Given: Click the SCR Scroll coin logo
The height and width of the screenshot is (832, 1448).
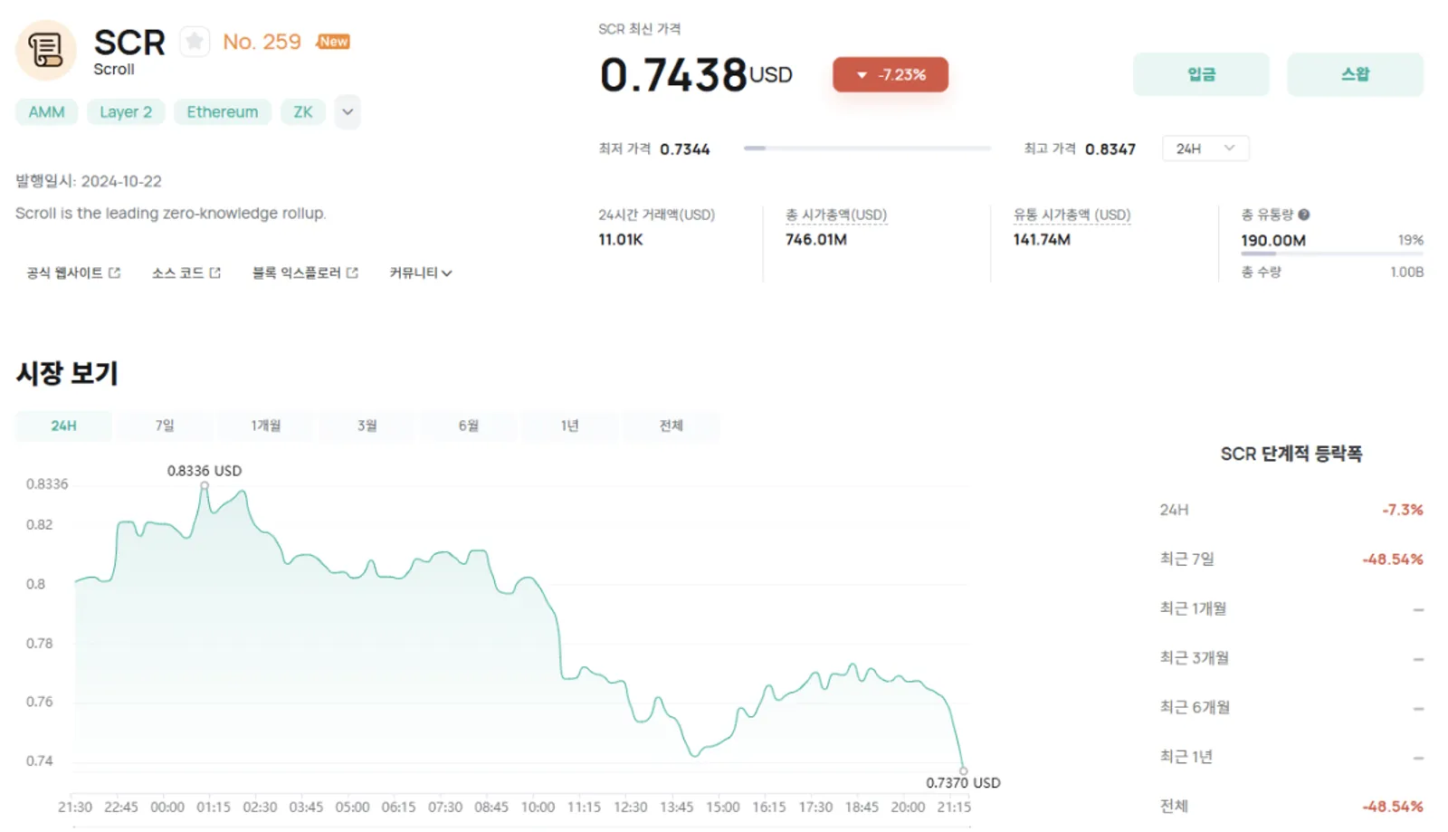Looking at the screenshot, I should tap(46, 51).
